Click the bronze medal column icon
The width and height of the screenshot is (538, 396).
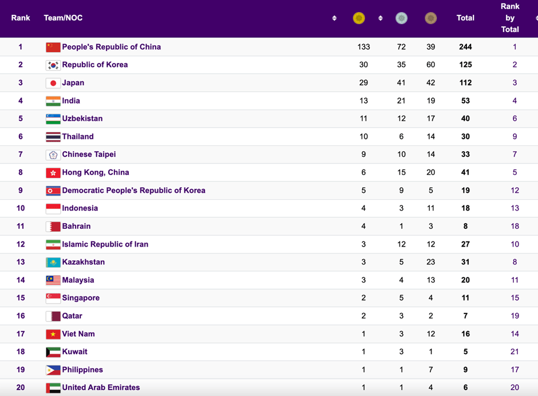click(x=430, y=18)
